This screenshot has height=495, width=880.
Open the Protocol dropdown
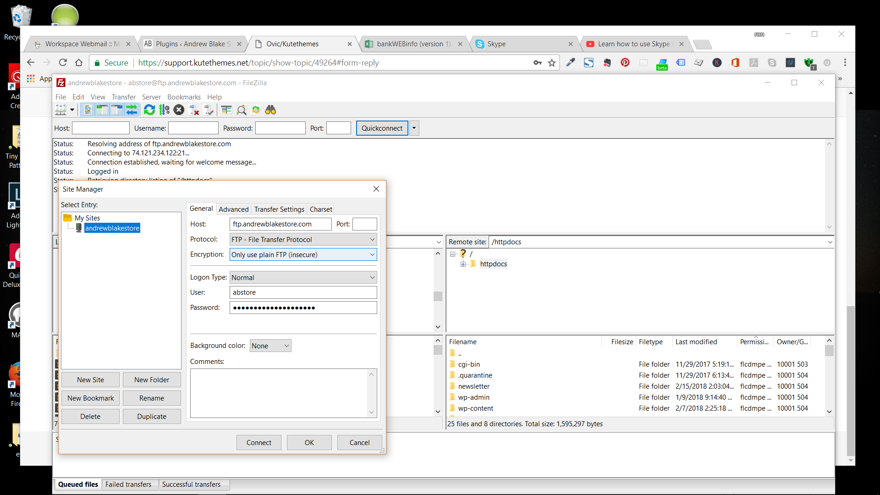pos(303,239)
